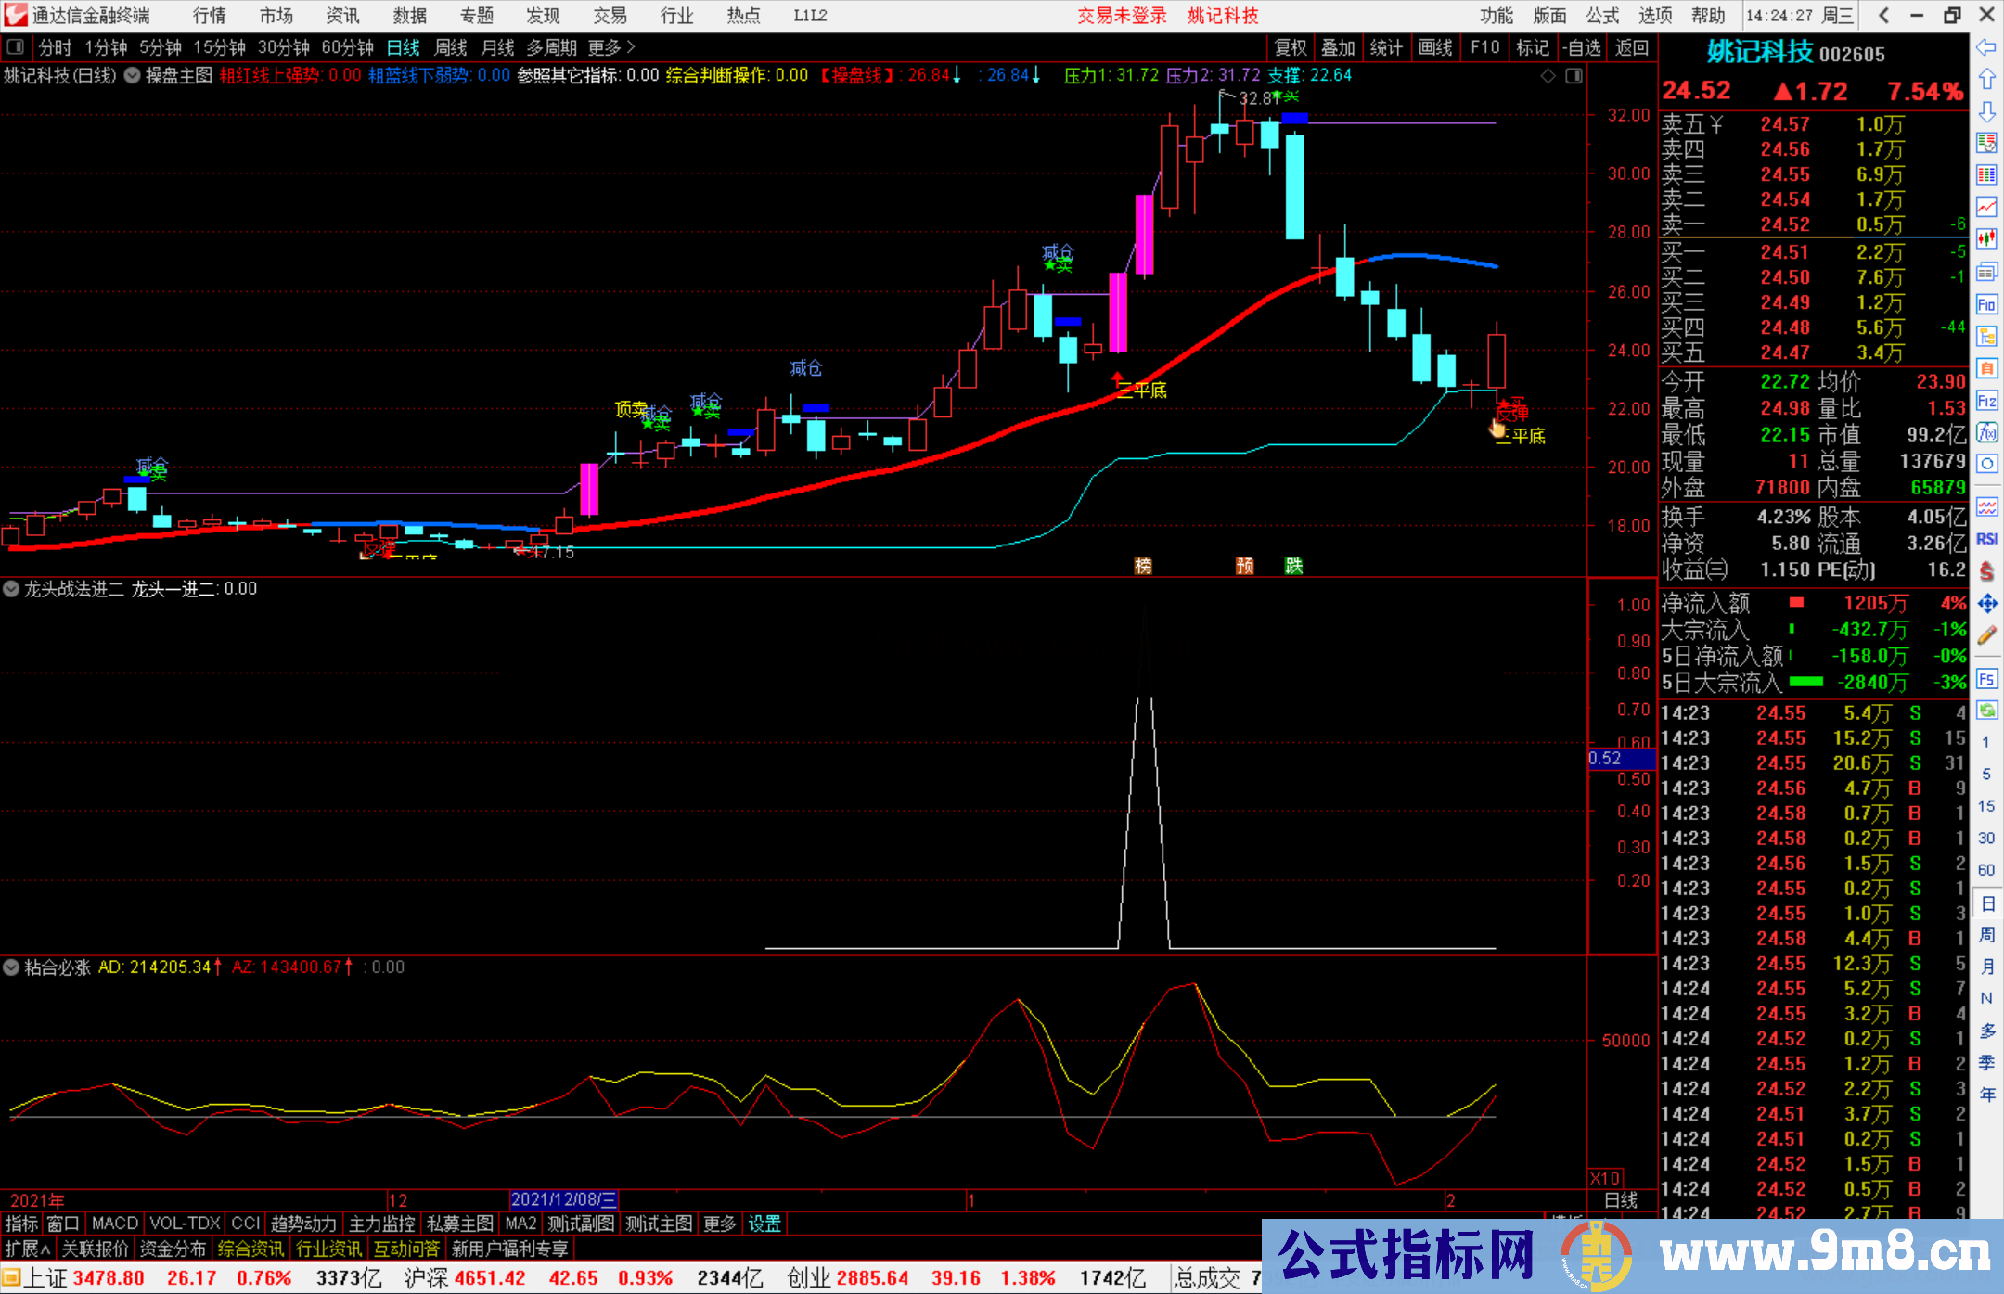The width and height of the screenshot is (2004, 1294).
Task: Click the 5日大宗流入 green bar
Action: pyautogui.click(x=1805, y=682)
